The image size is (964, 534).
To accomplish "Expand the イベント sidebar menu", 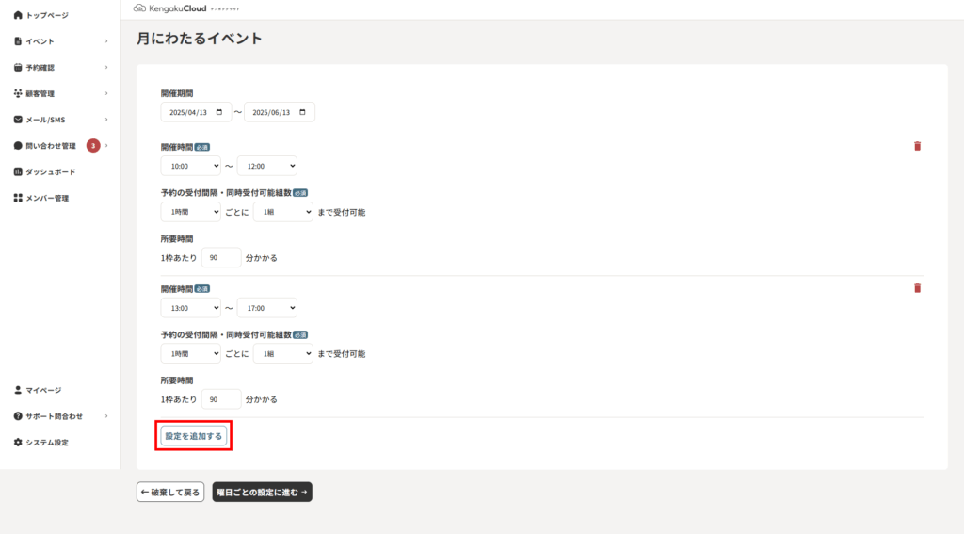I will coord(60,41).
